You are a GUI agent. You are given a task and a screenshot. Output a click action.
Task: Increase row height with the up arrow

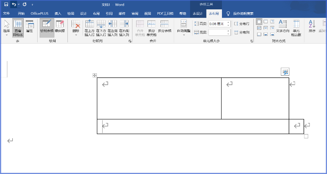228,22
